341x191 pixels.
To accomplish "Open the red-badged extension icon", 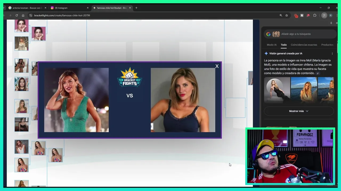I will [x=296, y=15].
